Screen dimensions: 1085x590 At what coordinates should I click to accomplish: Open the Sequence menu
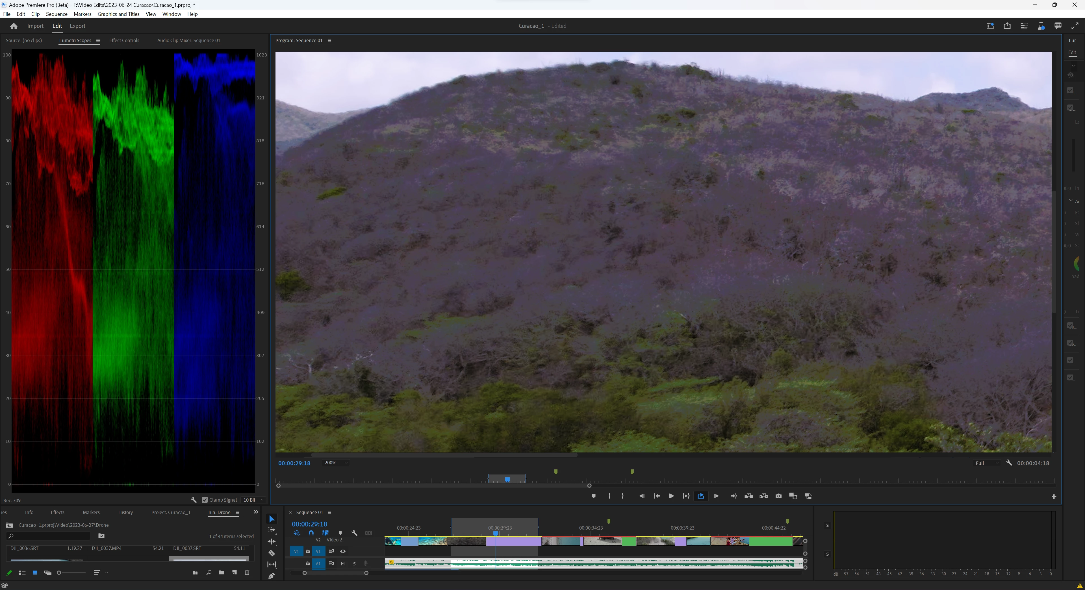(57, 14)
